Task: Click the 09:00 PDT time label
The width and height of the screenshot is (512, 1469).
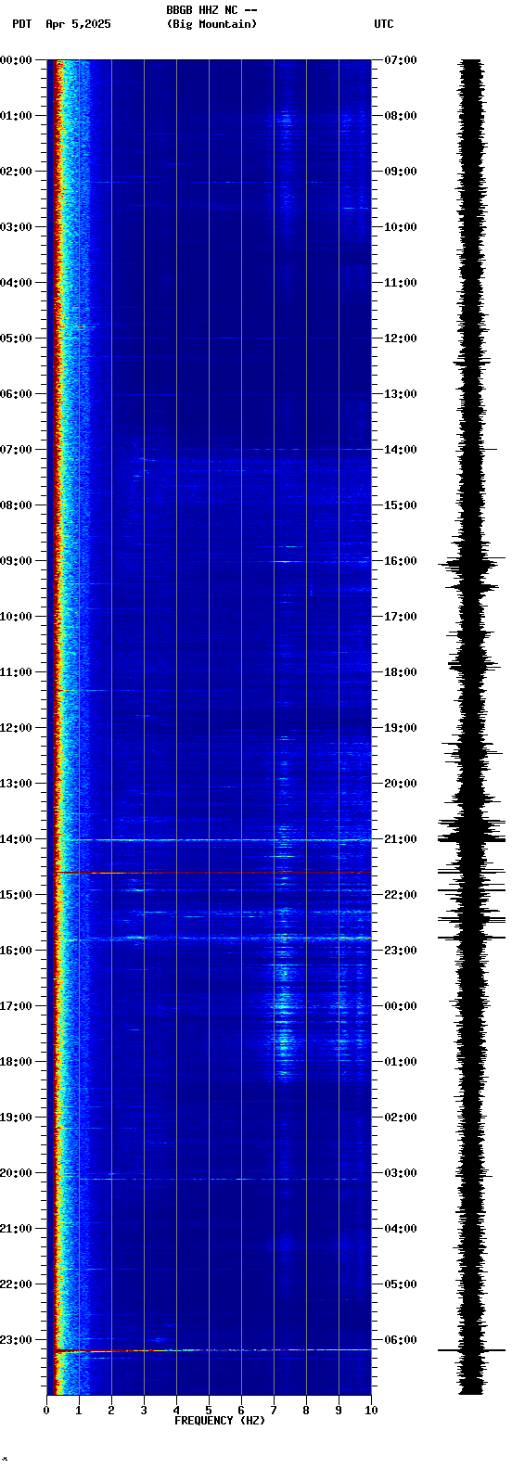Action: tap(16, 561)
